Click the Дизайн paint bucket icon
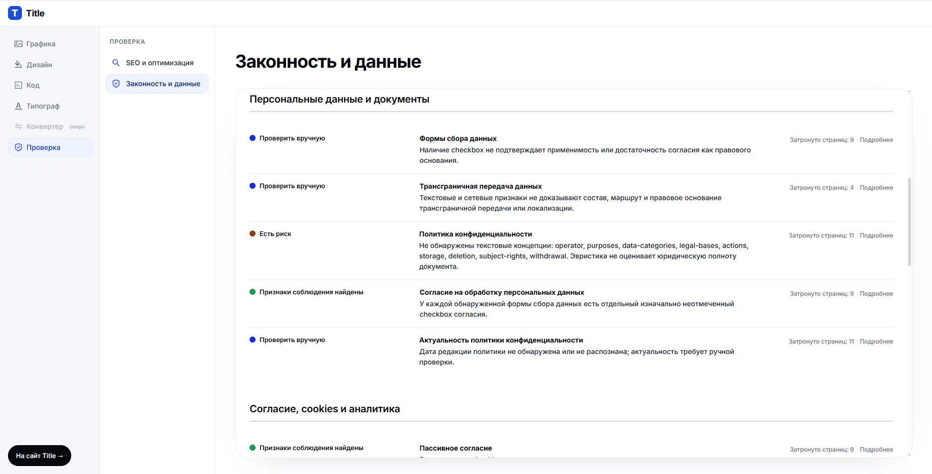 pyautogui.click(x=18, y=65)
